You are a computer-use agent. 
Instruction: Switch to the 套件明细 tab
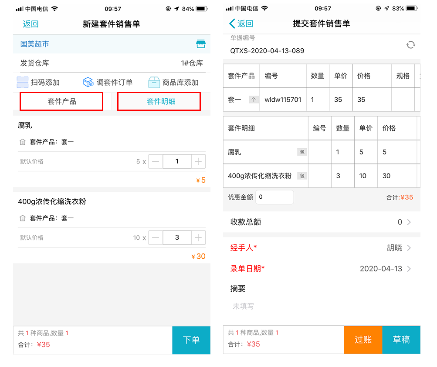pos(159,101)
